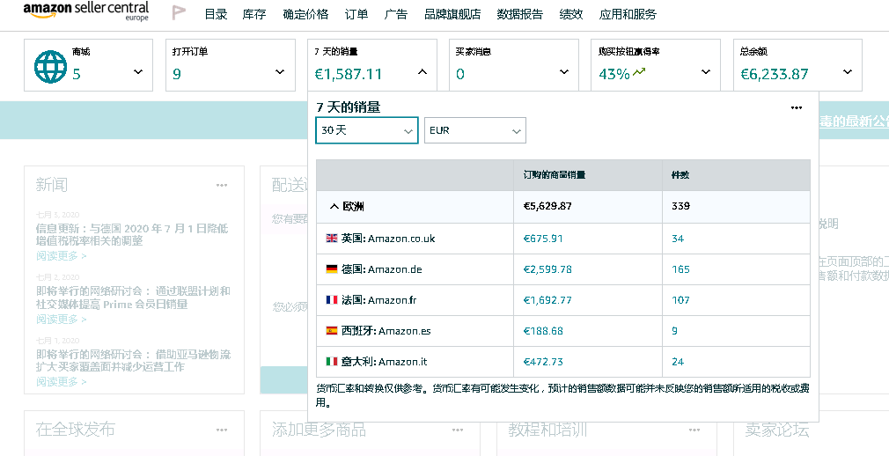The height and width of the screenshot is (456, 889).
Task: Click the €6,233.87 total balance value
Action: (775, 74)
